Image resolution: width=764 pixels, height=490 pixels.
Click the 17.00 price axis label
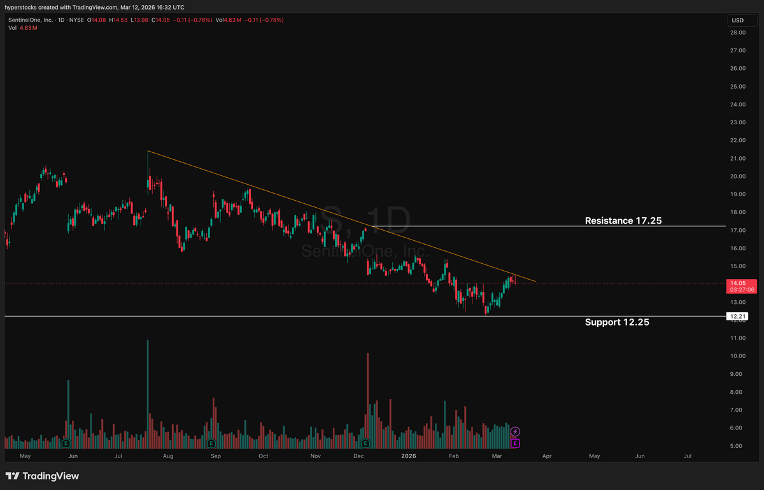tap(738, 231)
